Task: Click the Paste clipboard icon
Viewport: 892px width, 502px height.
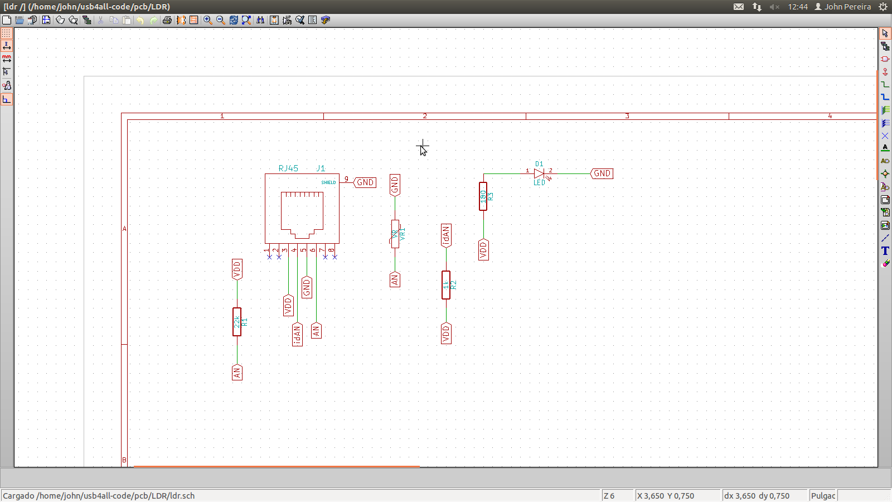Action: [127, 20]
